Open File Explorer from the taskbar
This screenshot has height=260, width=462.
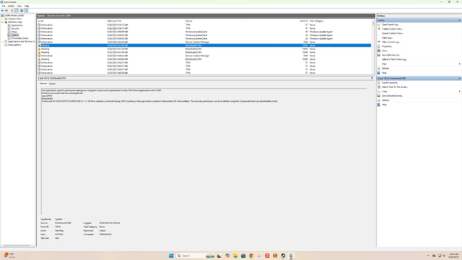coord(235,255)
